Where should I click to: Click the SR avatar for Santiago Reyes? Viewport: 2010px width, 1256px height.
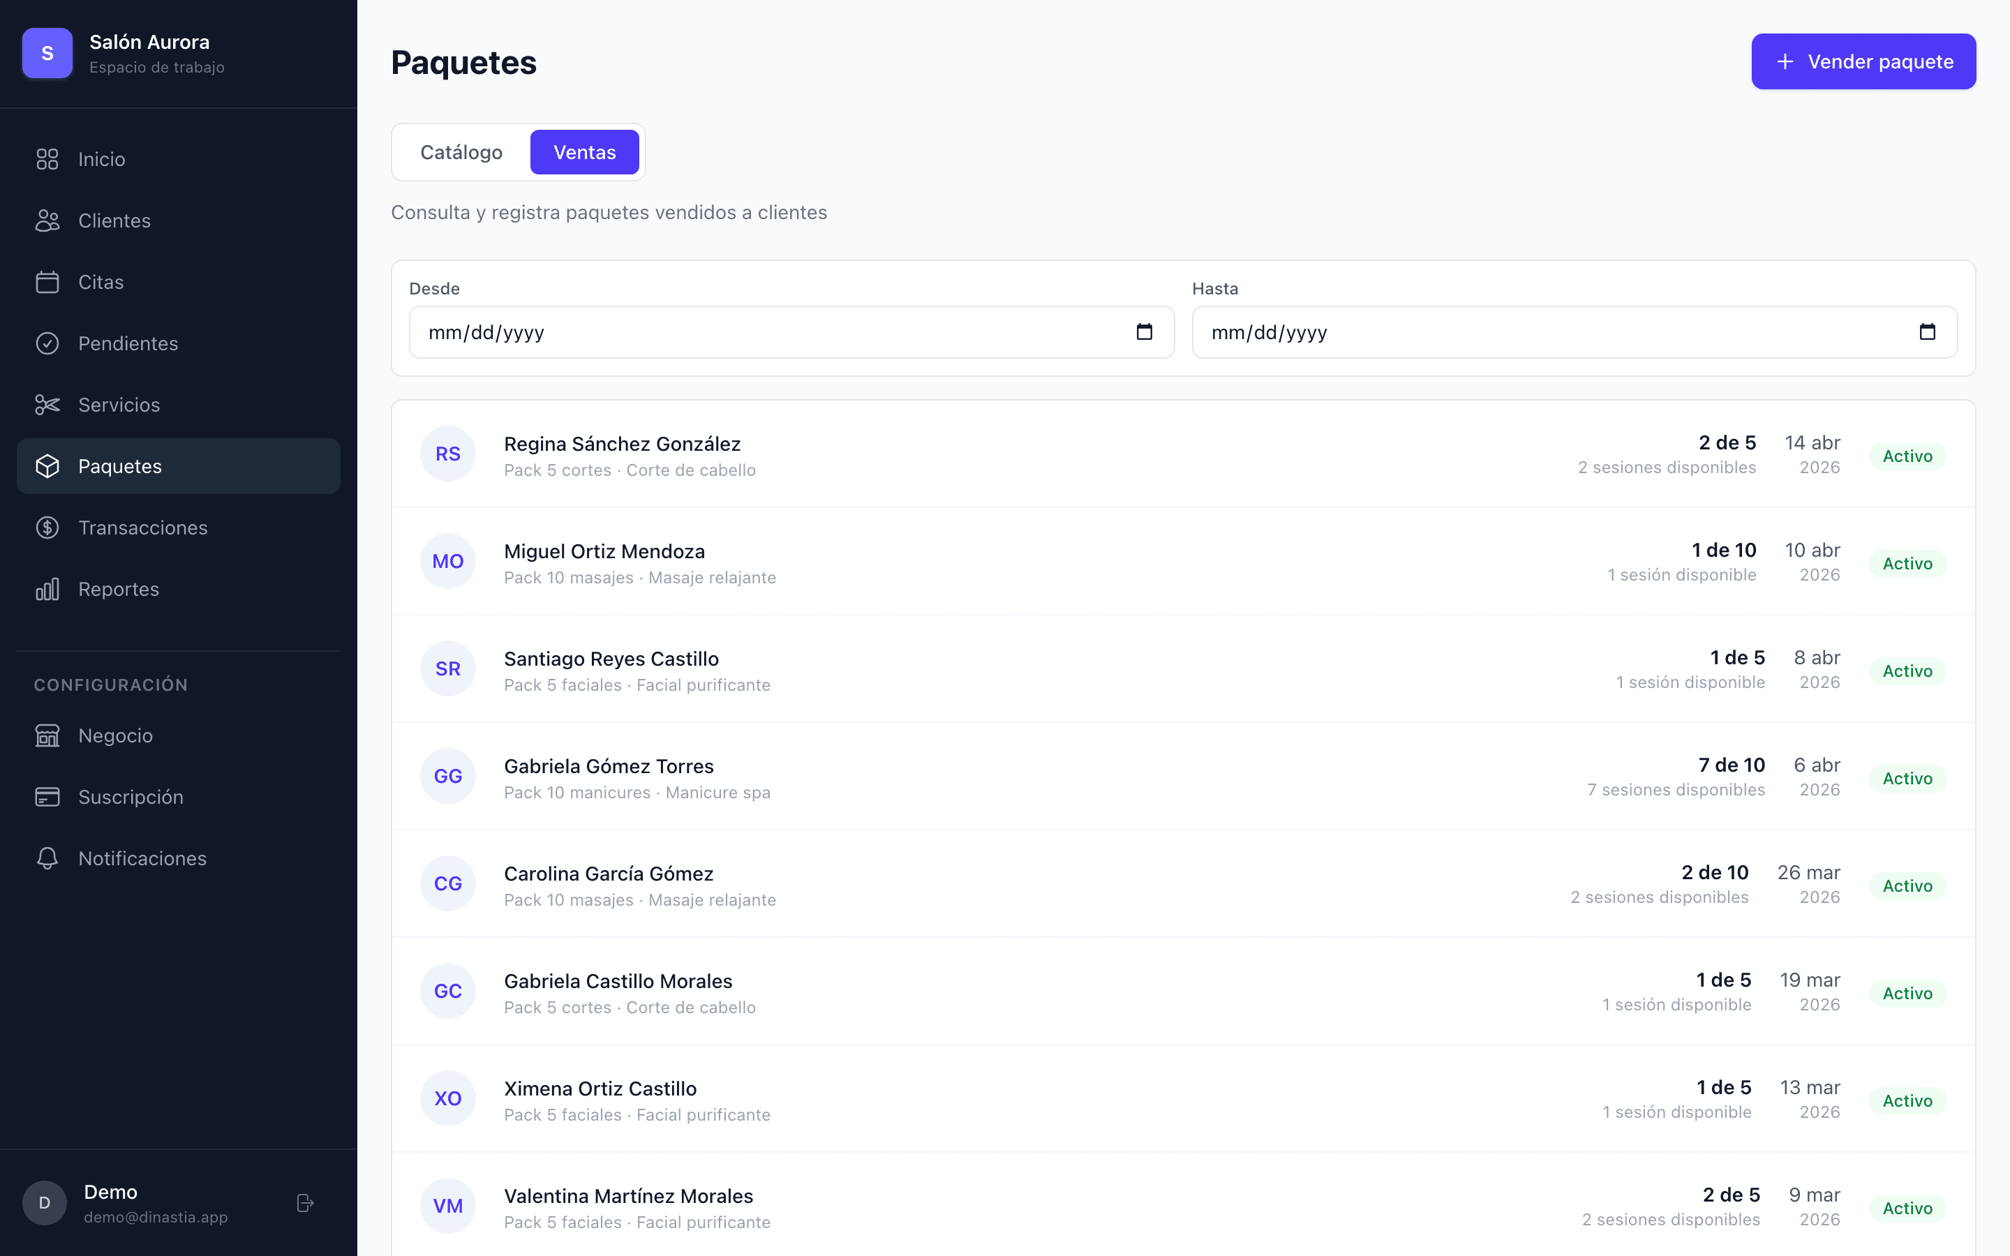click(x=447, y=670)
